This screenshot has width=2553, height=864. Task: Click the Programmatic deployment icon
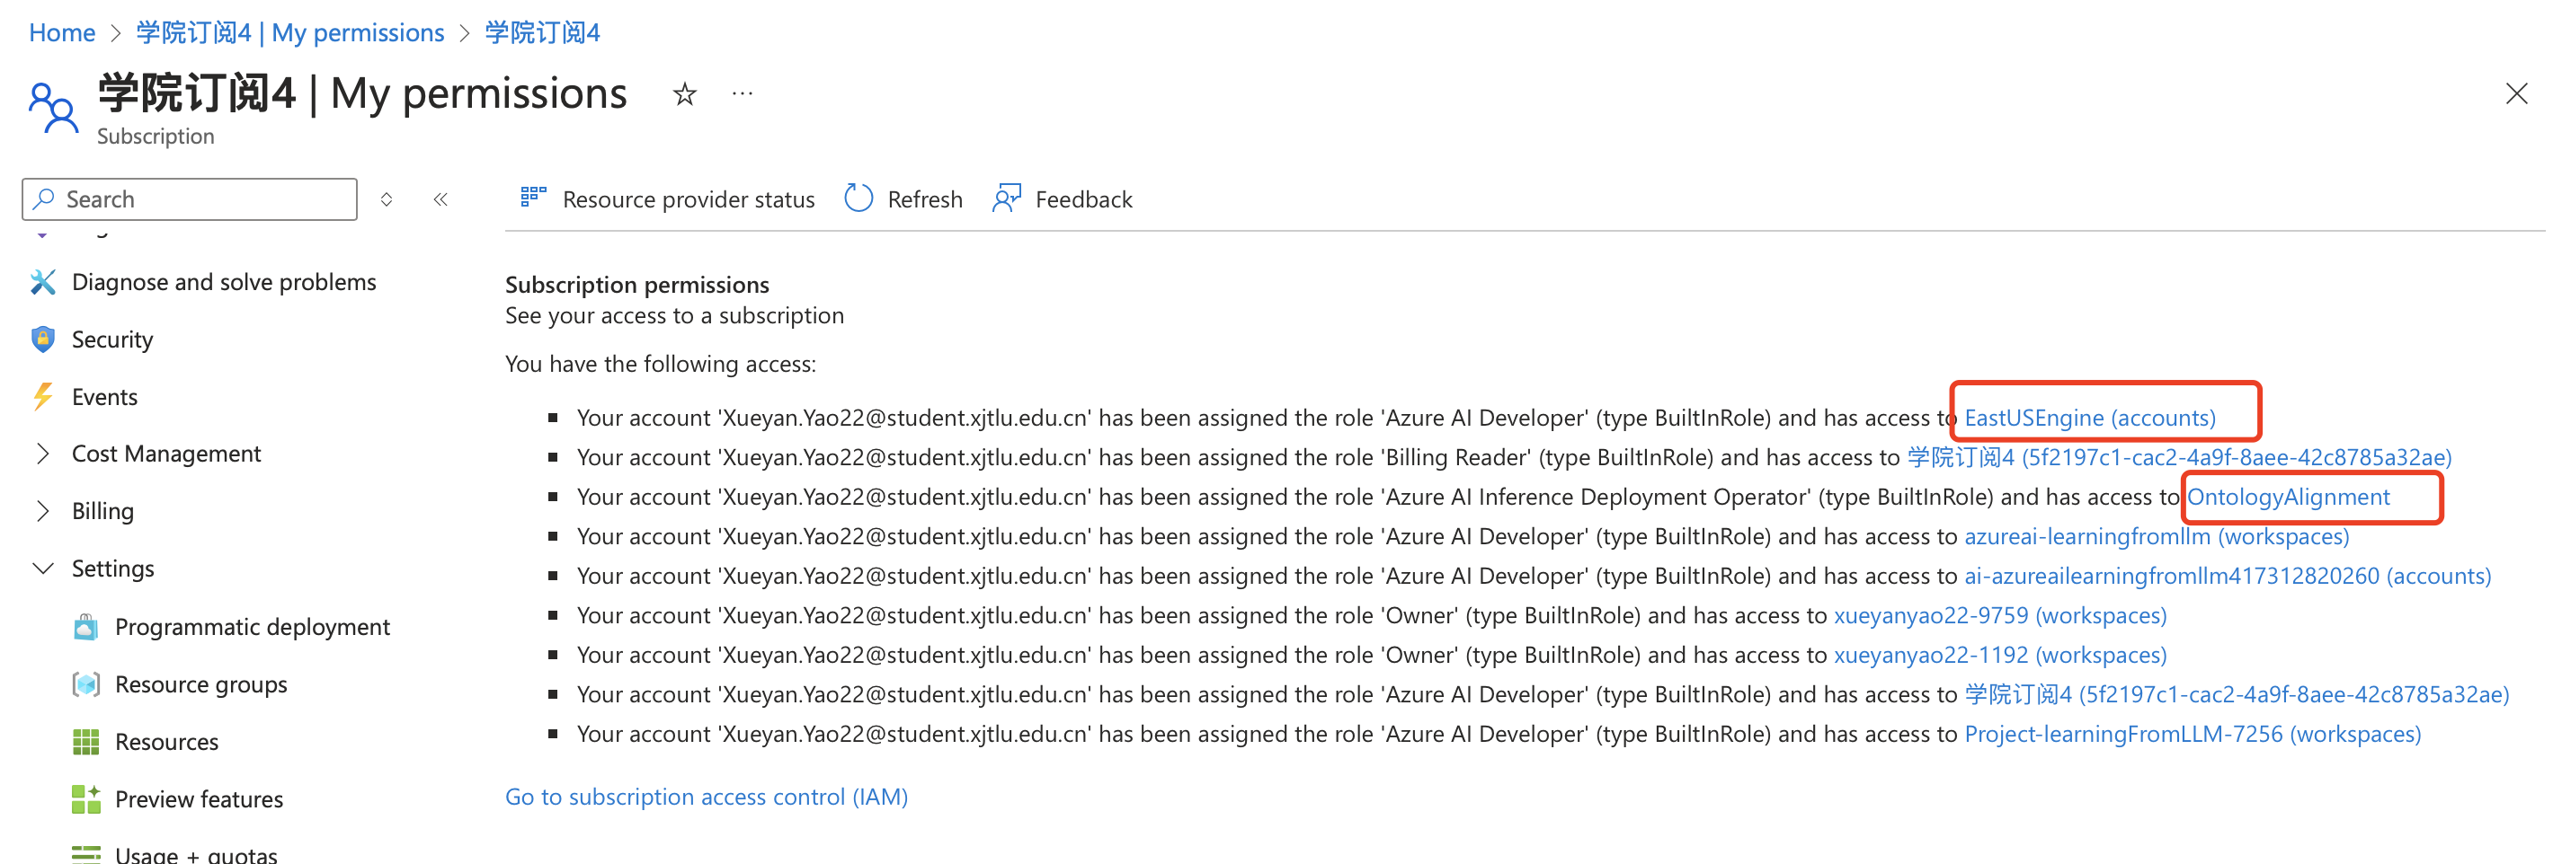click(86, 627)
